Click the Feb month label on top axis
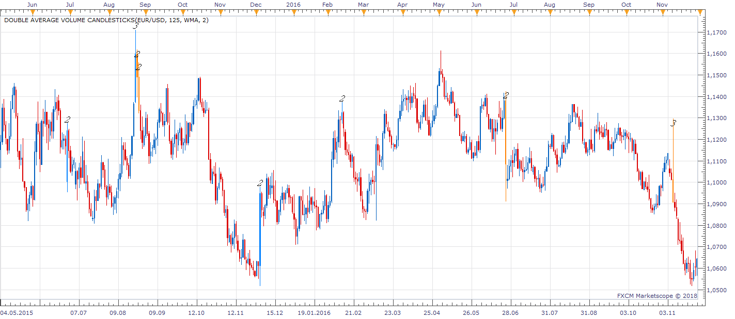 327,5
